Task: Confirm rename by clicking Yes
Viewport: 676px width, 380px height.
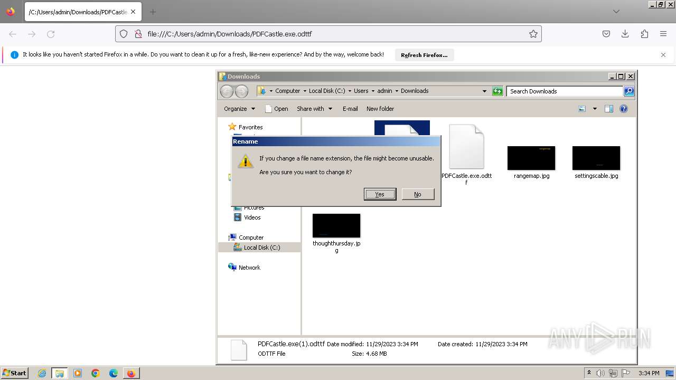Action: (380, 194)
